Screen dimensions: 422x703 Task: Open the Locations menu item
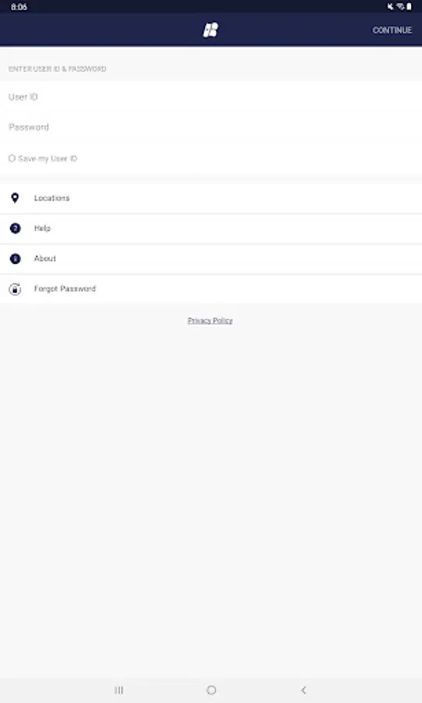pos(211,198)
